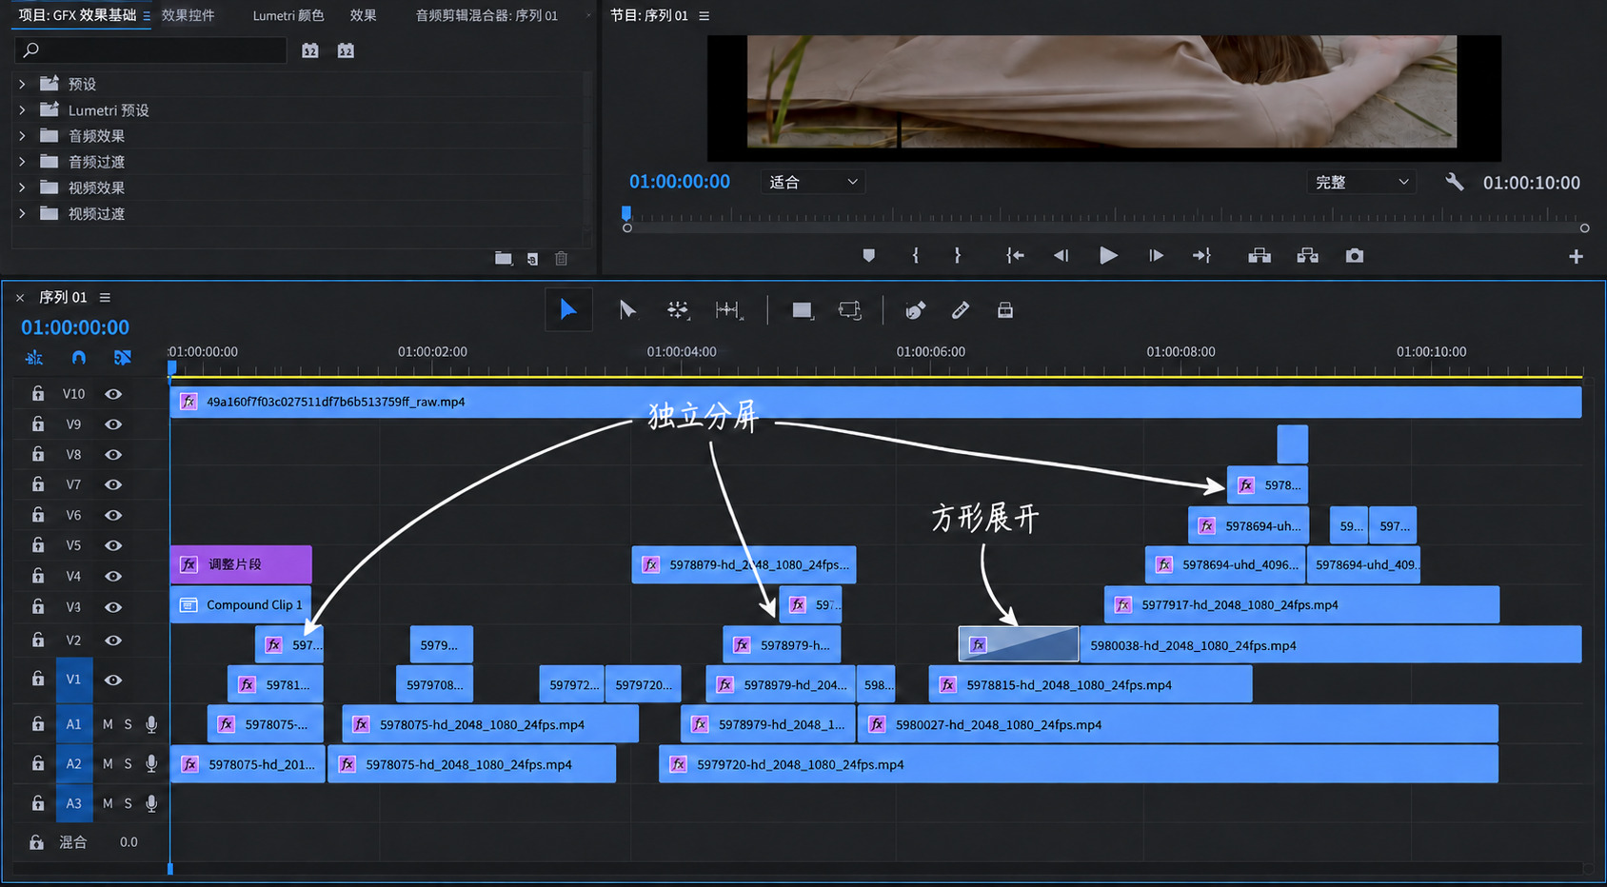Play the sequence in Program monitor
The width and height of the screenshot is (1607, 887).
coord(1108,256)
